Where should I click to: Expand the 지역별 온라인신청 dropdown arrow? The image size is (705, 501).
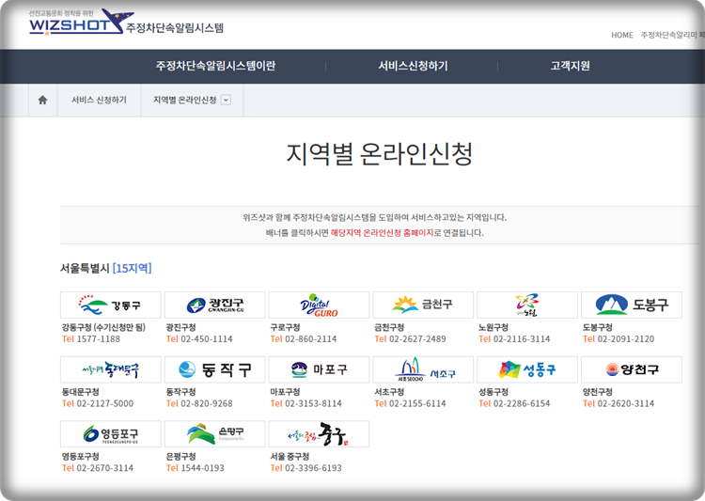click(227, 100)
